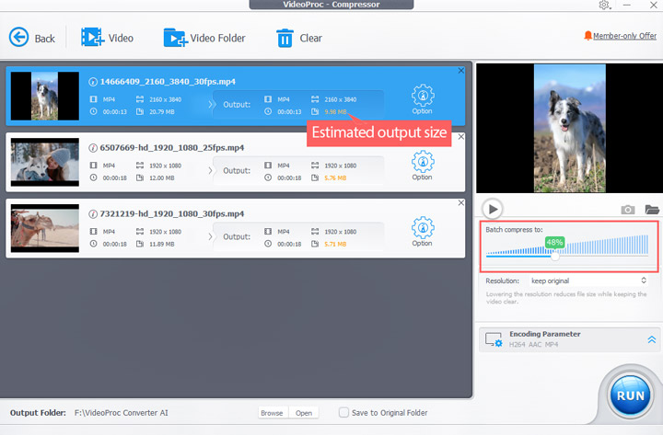Remove the 6507669-hd video from the list

[461, 137]
